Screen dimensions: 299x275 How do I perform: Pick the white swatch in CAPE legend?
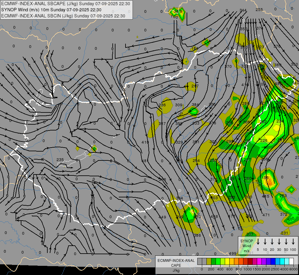click(291, 262)
